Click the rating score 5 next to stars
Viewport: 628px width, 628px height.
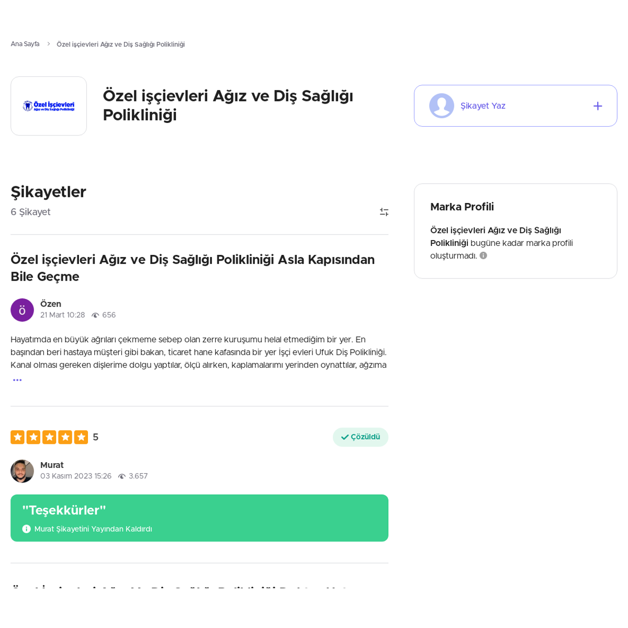[x=96, y=437]
